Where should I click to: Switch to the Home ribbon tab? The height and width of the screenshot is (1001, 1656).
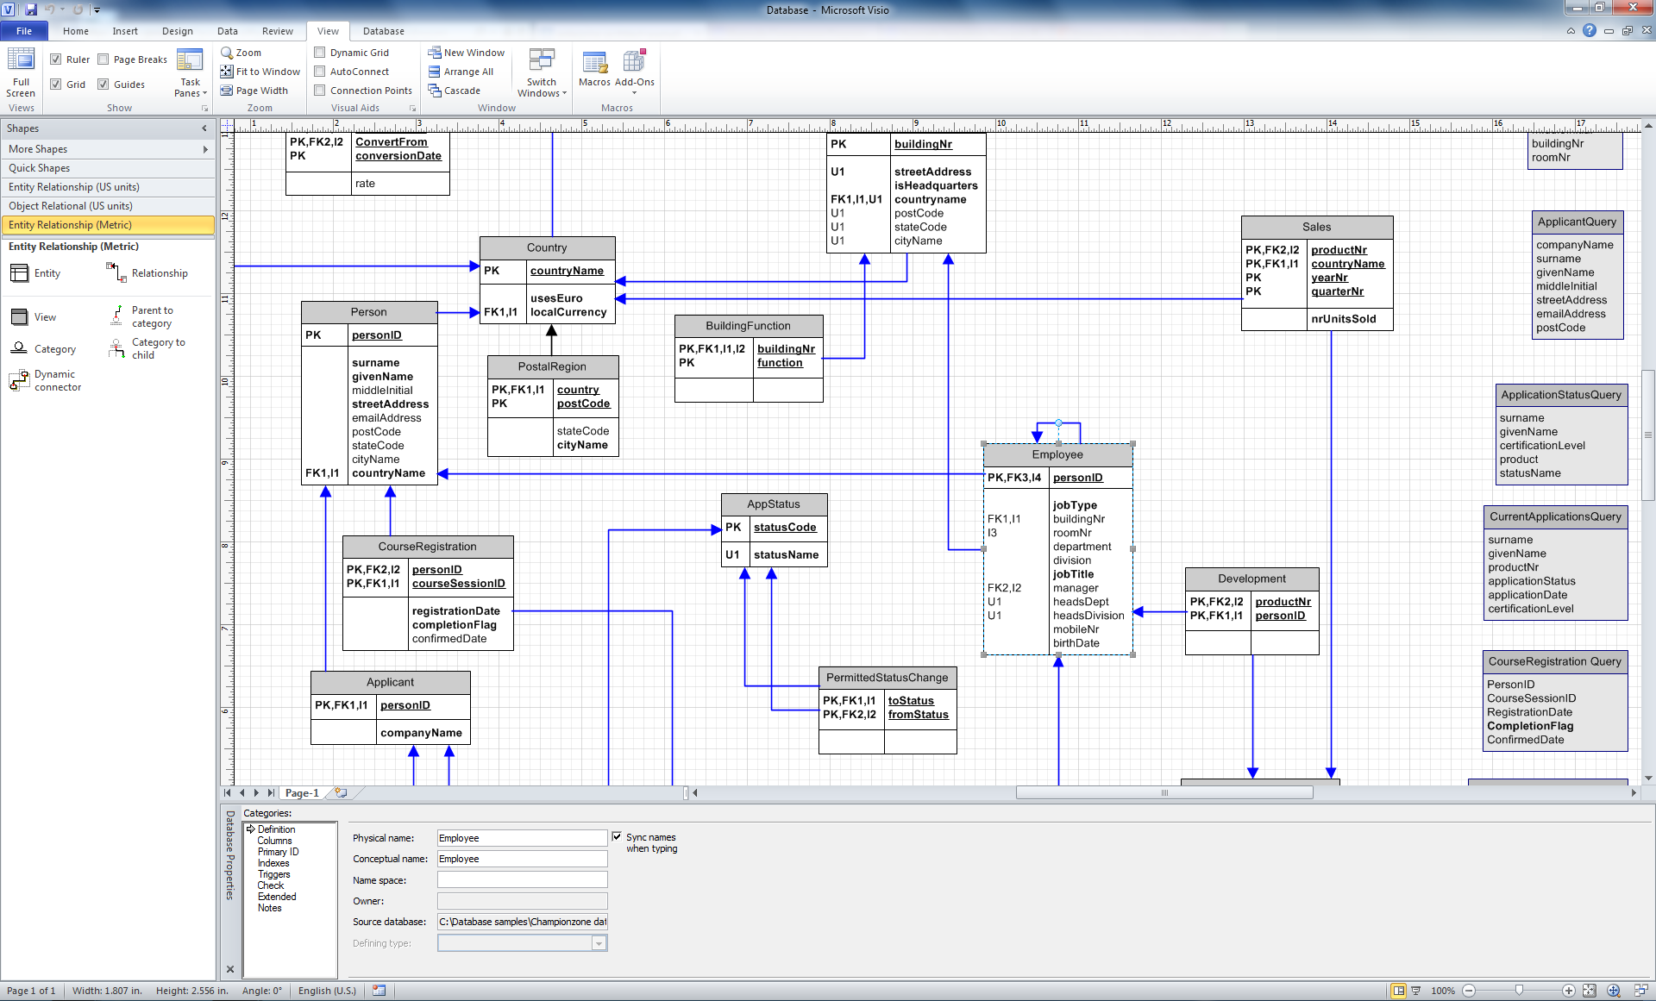point(76,31)
